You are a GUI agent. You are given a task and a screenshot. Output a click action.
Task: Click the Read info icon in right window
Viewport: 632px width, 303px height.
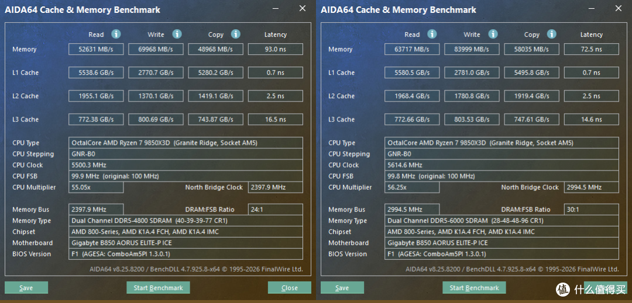432,34
